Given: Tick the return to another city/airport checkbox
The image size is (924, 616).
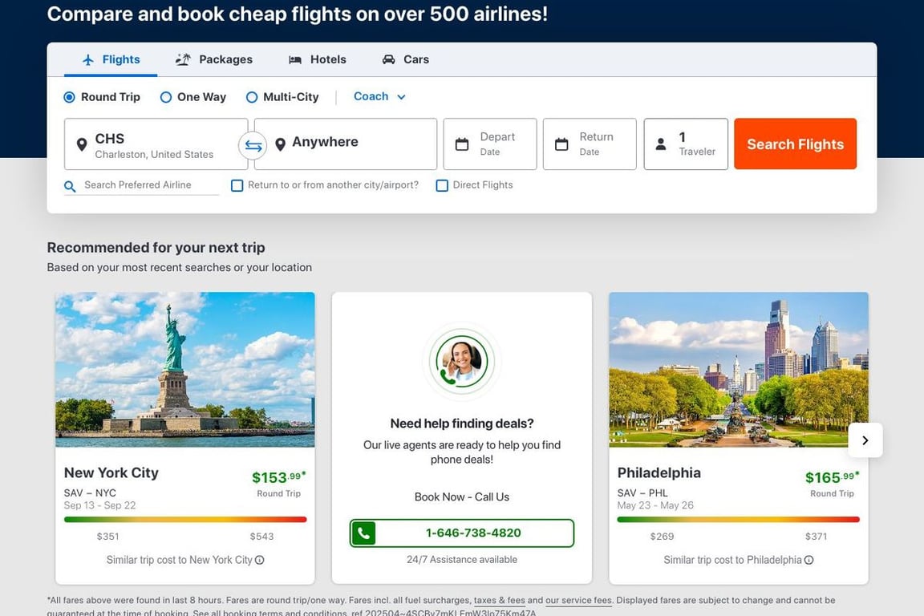Looking at the screenshot, I should coord(237,185).
